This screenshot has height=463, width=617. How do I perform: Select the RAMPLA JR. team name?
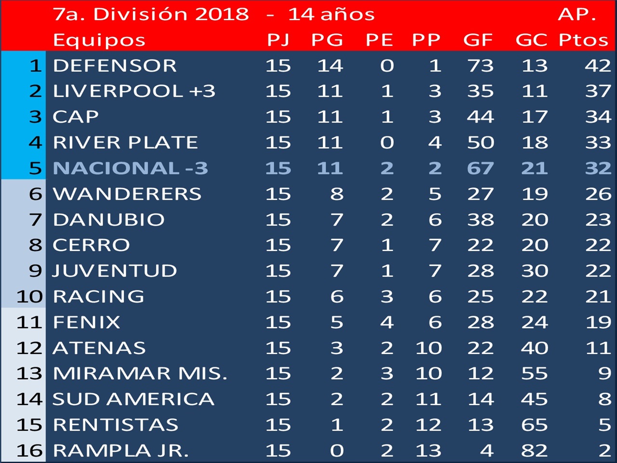pyautogui.click(x=121, y=450)
